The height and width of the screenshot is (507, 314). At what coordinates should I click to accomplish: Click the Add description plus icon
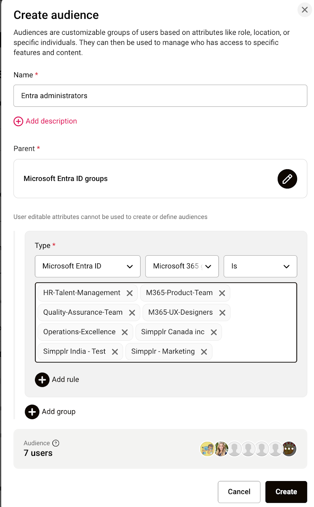pyautogui.click(x=18, y=121)
